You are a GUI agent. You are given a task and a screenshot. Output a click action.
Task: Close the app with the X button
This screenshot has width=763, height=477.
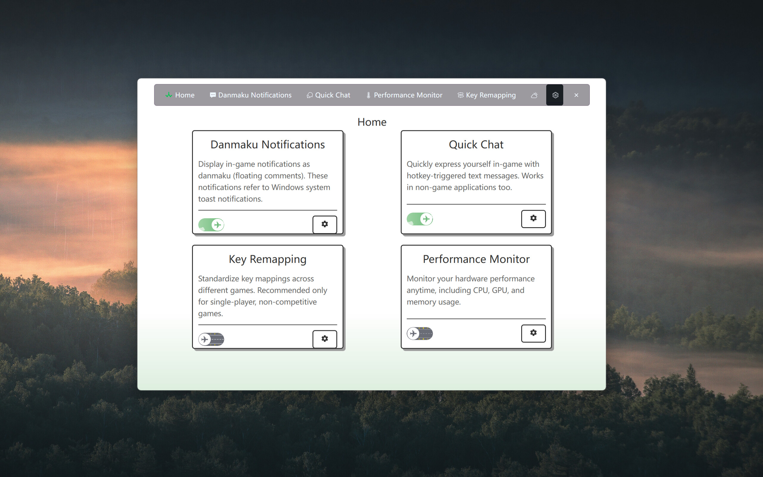point(576,95)
